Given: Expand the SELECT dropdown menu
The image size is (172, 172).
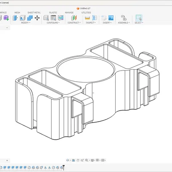Looking at the screenshot, I should pos(139,23).
